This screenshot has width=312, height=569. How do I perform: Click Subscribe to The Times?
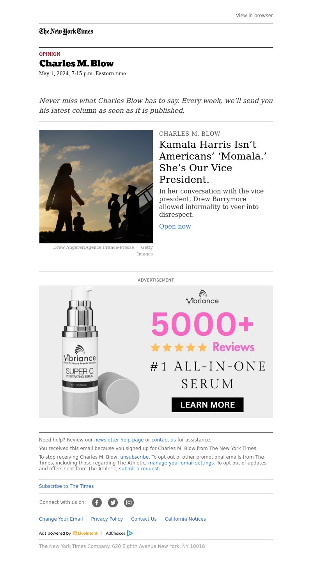pyautogui.click(x=66, y=486)
